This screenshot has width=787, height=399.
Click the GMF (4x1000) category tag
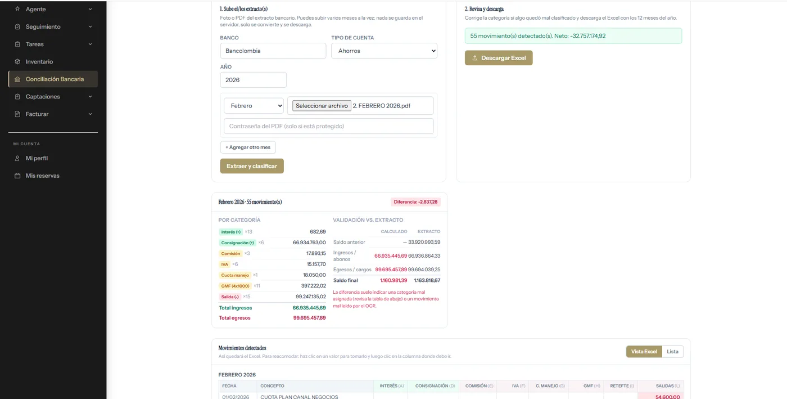click(x=235, y=286)
